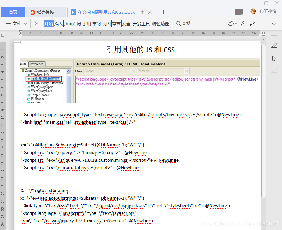
Task: Click the 心旷神怡 username
Action: pos(268,11)
